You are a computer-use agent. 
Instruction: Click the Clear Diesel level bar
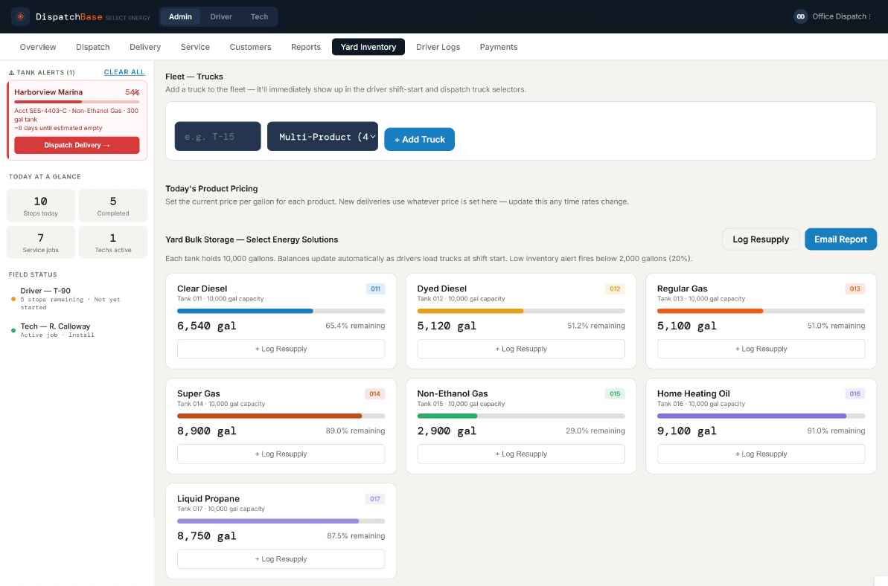281,311
